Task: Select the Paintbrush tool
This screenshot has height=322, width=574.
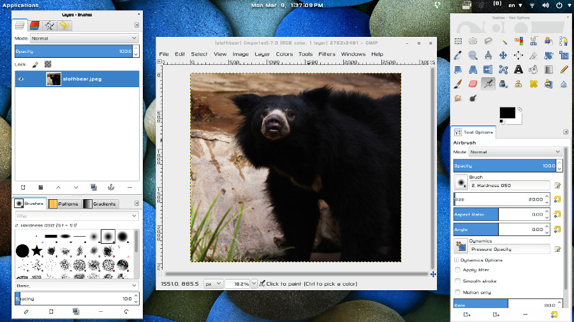Action: point(458,84)
